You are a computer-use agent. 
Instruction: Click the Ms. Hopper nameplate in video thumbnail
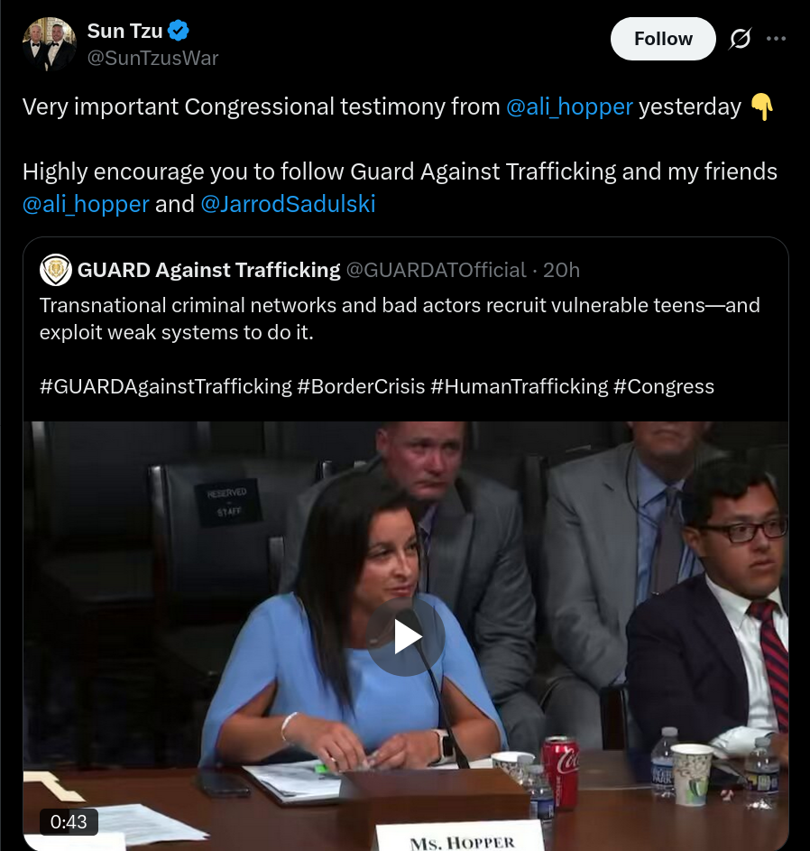coord(461,836)
